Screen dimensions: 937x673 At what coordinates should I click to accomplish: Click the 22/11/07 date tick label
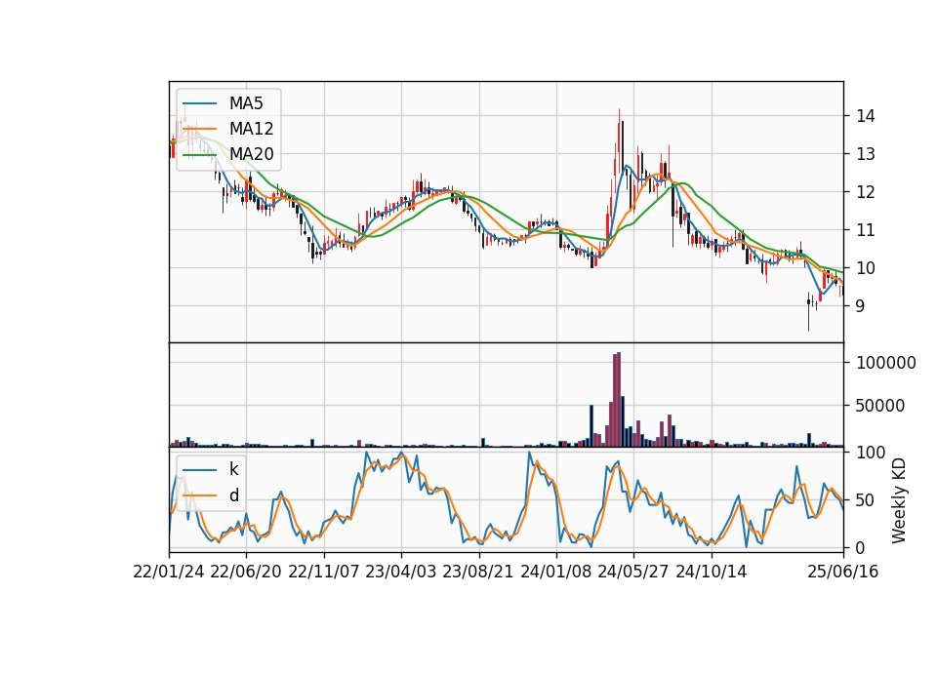[x=324, y=572]
